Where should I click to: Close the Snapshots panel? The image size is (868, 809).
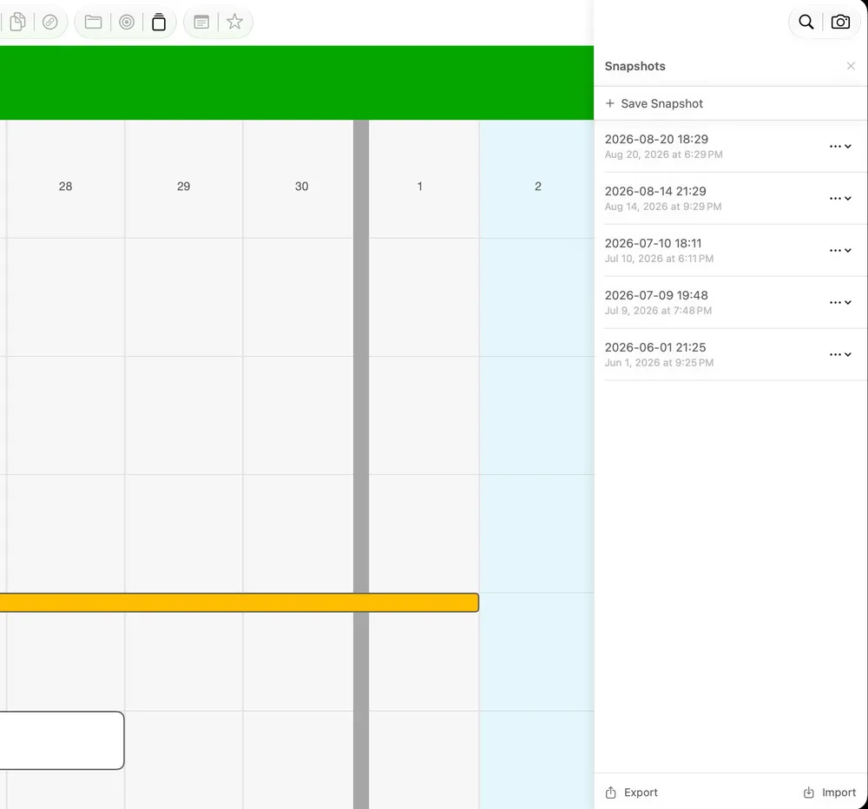pos(851,66)
